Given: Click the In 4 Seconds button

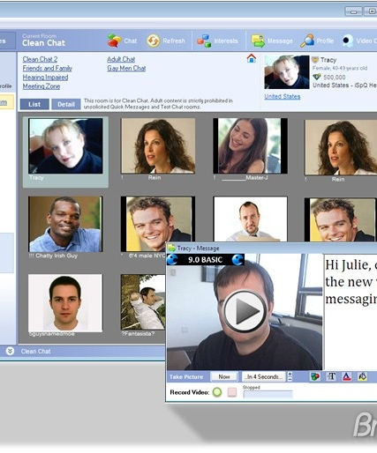Looking at the screenshot, I should point(264,376).
